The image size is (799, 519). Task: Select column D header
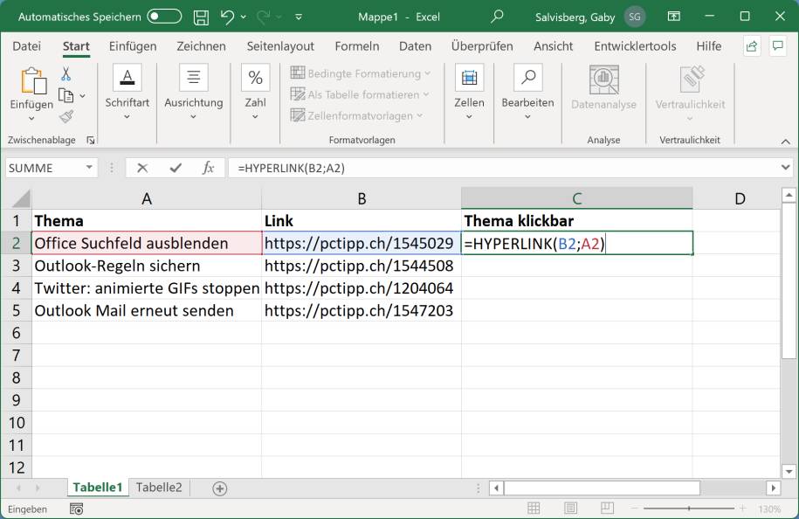[740, 198]
